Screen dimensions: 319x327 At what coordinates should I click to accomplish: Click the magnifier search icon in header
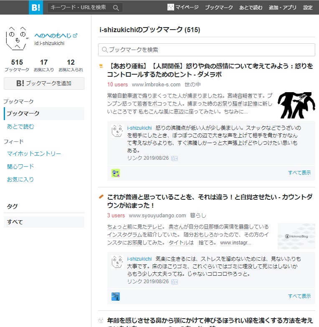click(x=116, y=8)
